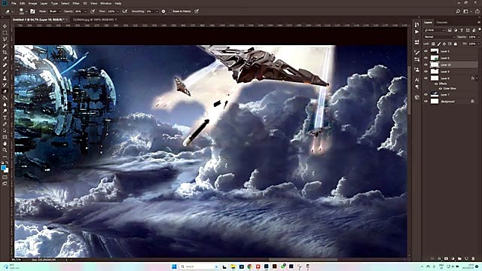Hide Layer 6 visibility eye
This screenshot has width=482, height=271.
(x=426, y=58)
